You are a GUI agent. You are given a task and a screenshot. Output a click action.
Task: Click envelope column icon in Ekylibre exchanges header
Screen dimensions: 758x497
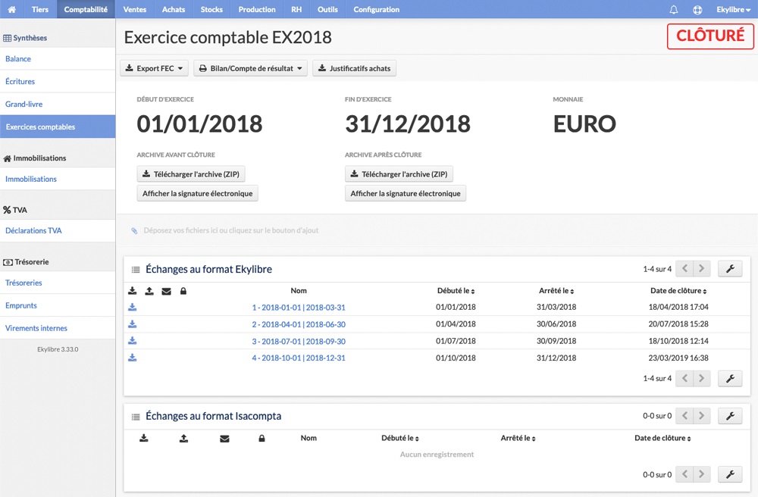166,291
